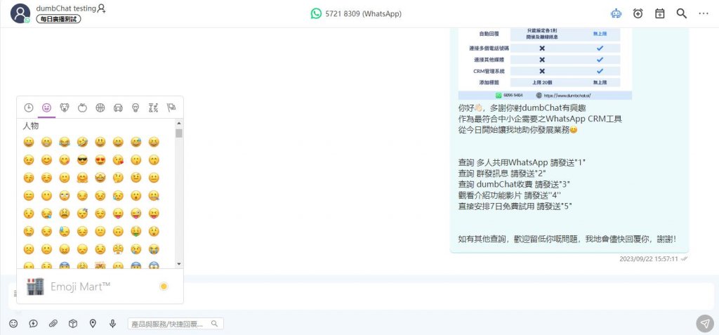Click the dumbChat testing contact avatar
Viewport: 719px width, 335px height.
[20, 14]
